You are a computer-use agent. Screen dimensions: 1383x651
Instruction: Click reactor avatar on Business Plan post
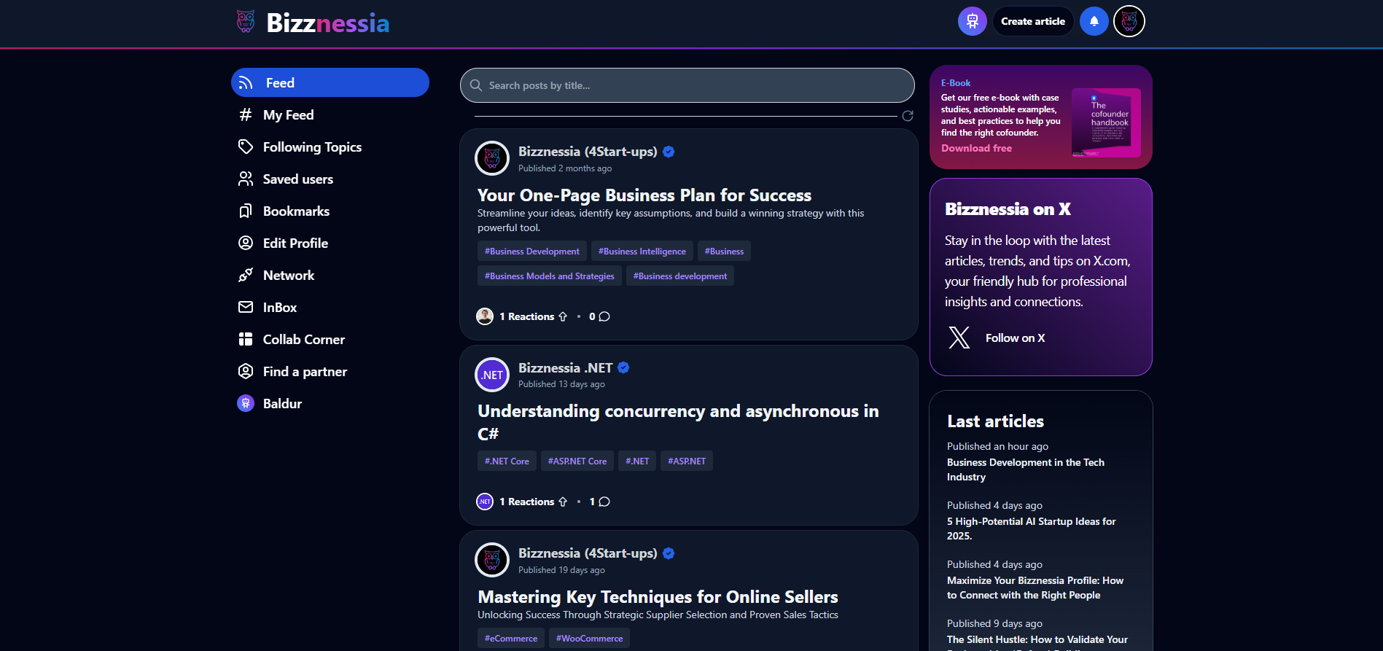[x=485, y=316]
